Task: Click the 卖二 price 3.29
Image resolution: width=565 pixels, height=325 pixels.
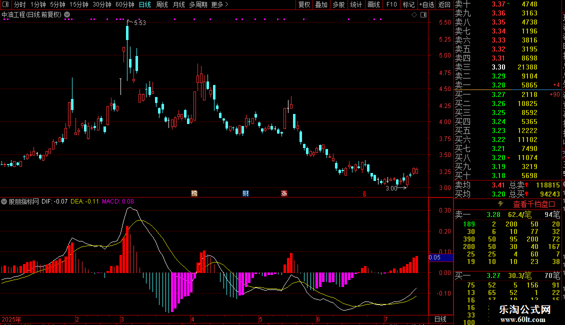Action: pyautogui.click(x=498, y=76)
